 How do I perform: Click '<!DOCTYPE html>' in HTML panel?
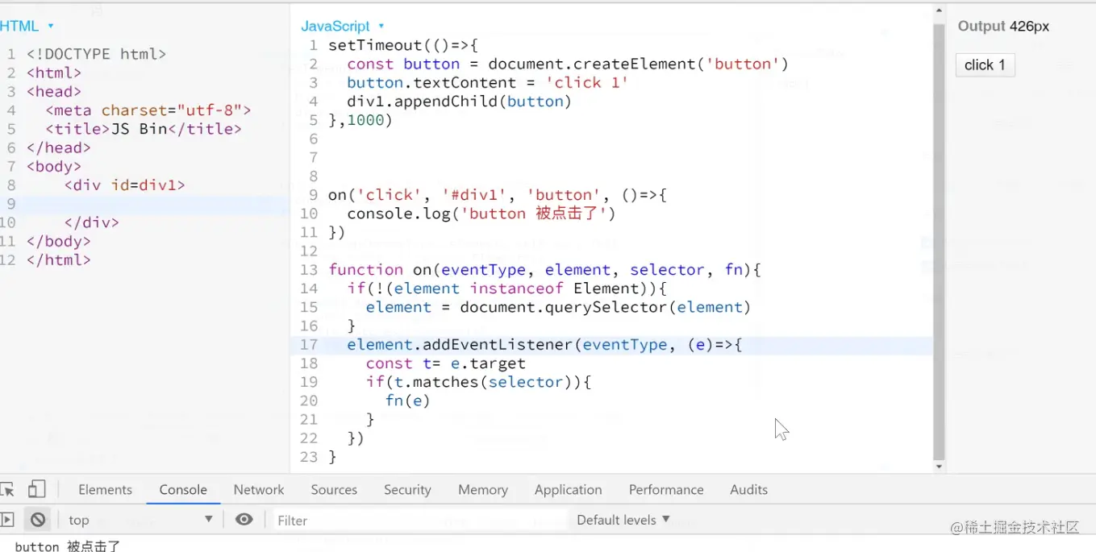[96, 54]
